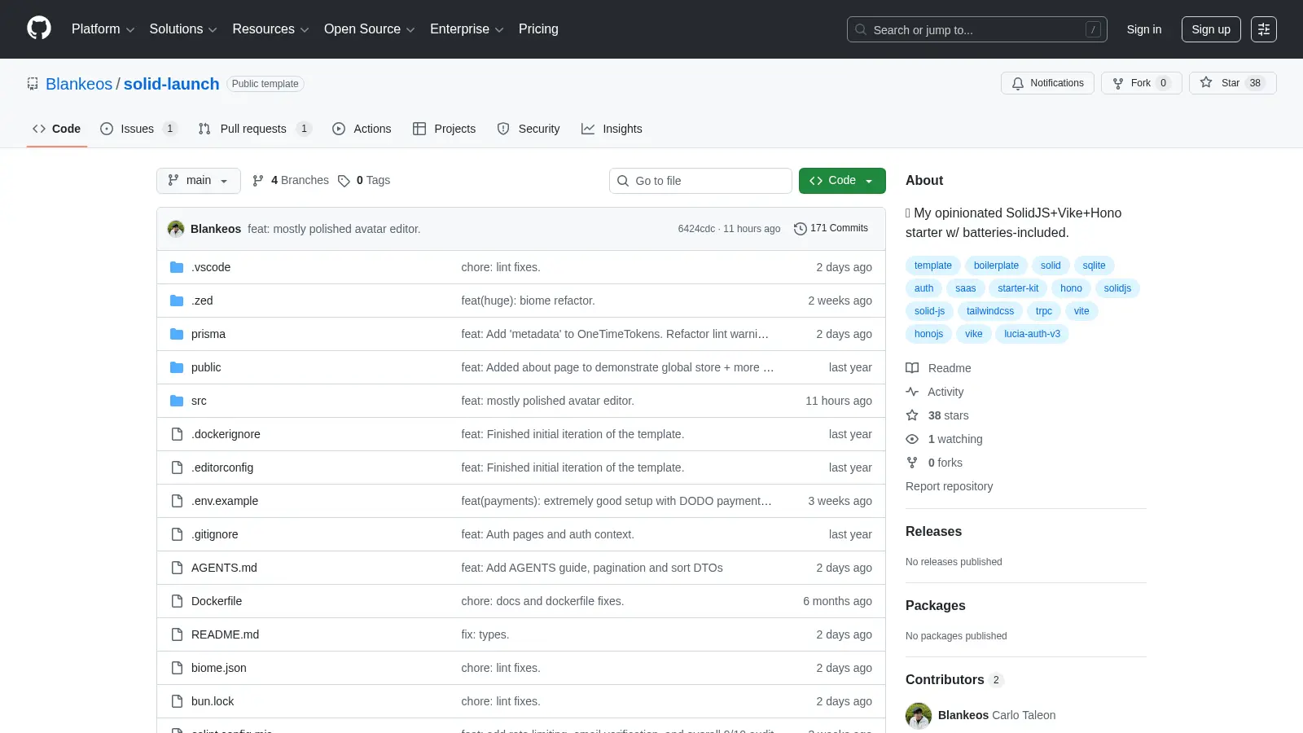Focus the Go to file field

[x=700, y=181]
